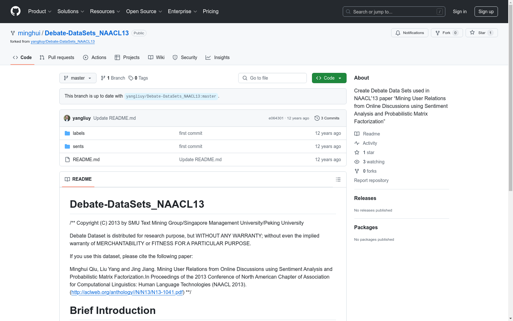Click yangliuy's avatar image
This screenshot has height=321, width=513.
pos(67,118)
